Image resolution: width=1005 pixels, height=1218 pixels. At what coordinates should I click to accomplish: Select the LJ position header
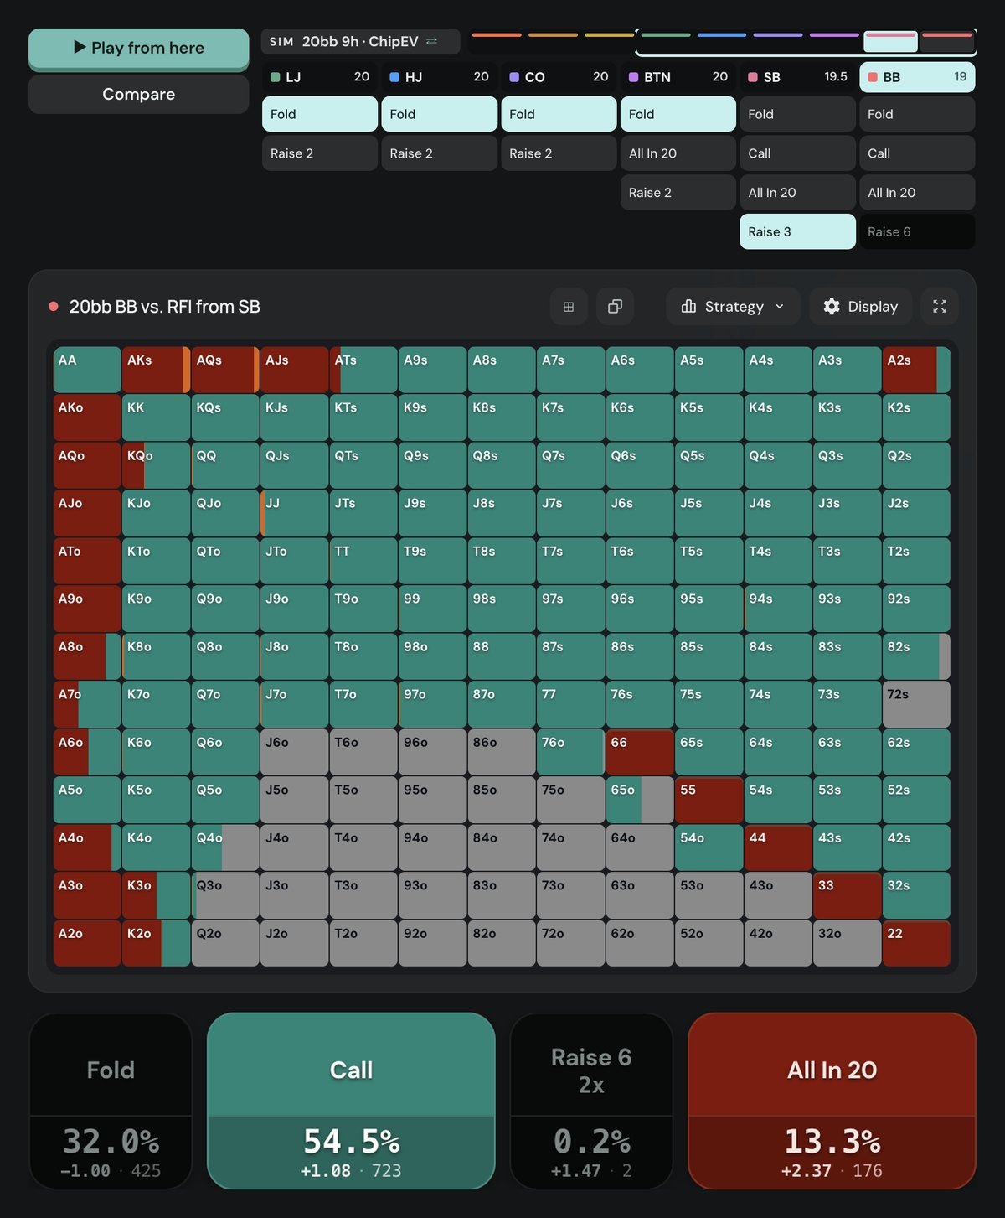point(320,77)
